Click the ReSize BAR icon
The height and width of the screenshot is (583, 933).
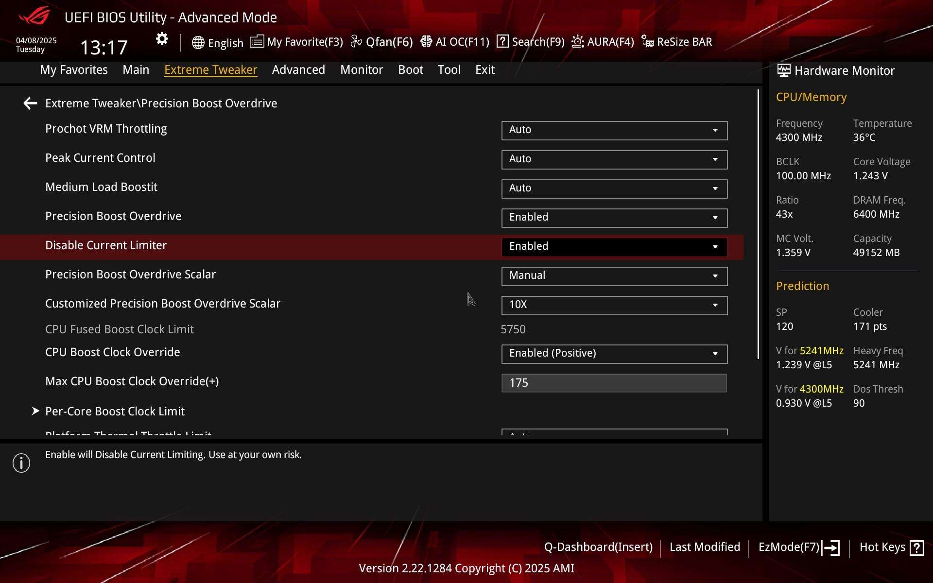click(647, 42)
